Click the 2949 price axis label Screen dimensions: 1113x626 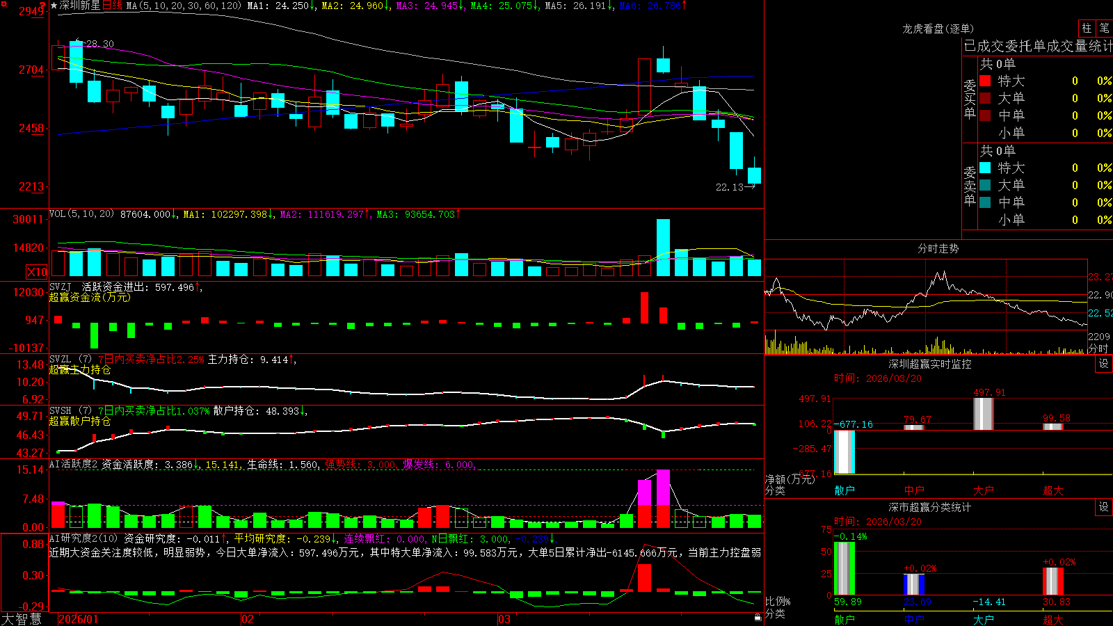(31, 11)
